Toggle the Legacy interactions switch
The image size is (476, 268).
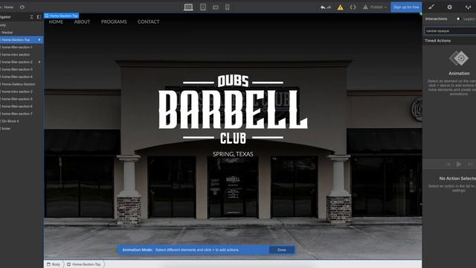point(458,19)
